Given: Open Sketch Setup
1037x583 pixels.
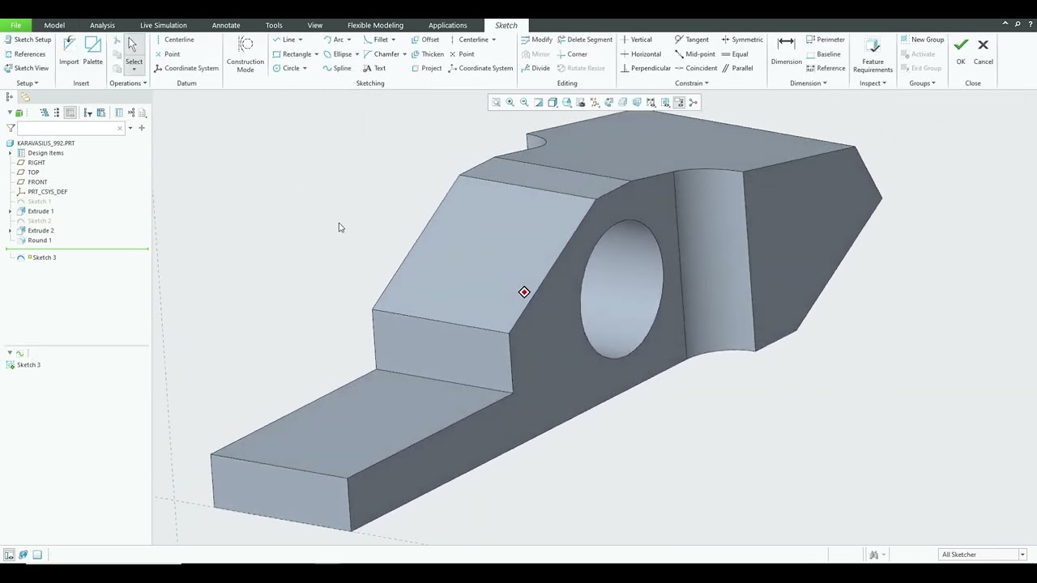Looking at the screenshot, I should (27, 40).
